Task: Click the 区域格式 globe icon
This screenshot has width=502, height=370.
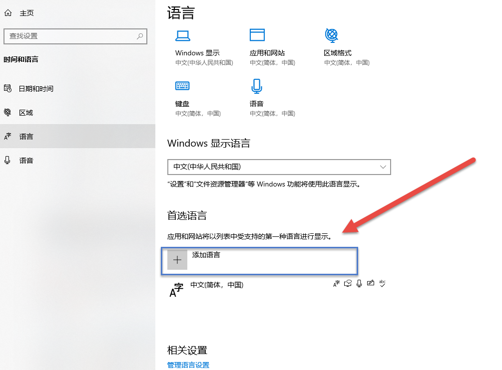Action: [x=331, y=35]
